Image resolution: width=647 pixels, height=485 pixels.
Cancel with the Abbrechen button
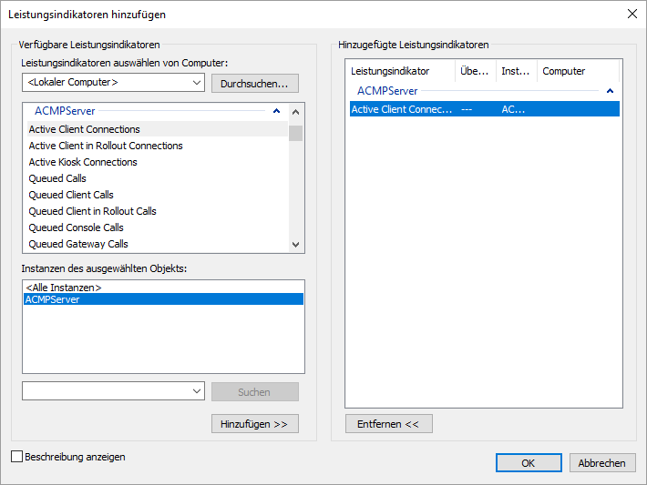[x=602, y=462]
